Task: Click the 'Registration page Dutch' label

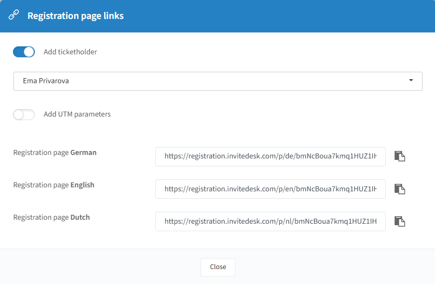Action: click(x=52, y=217)
